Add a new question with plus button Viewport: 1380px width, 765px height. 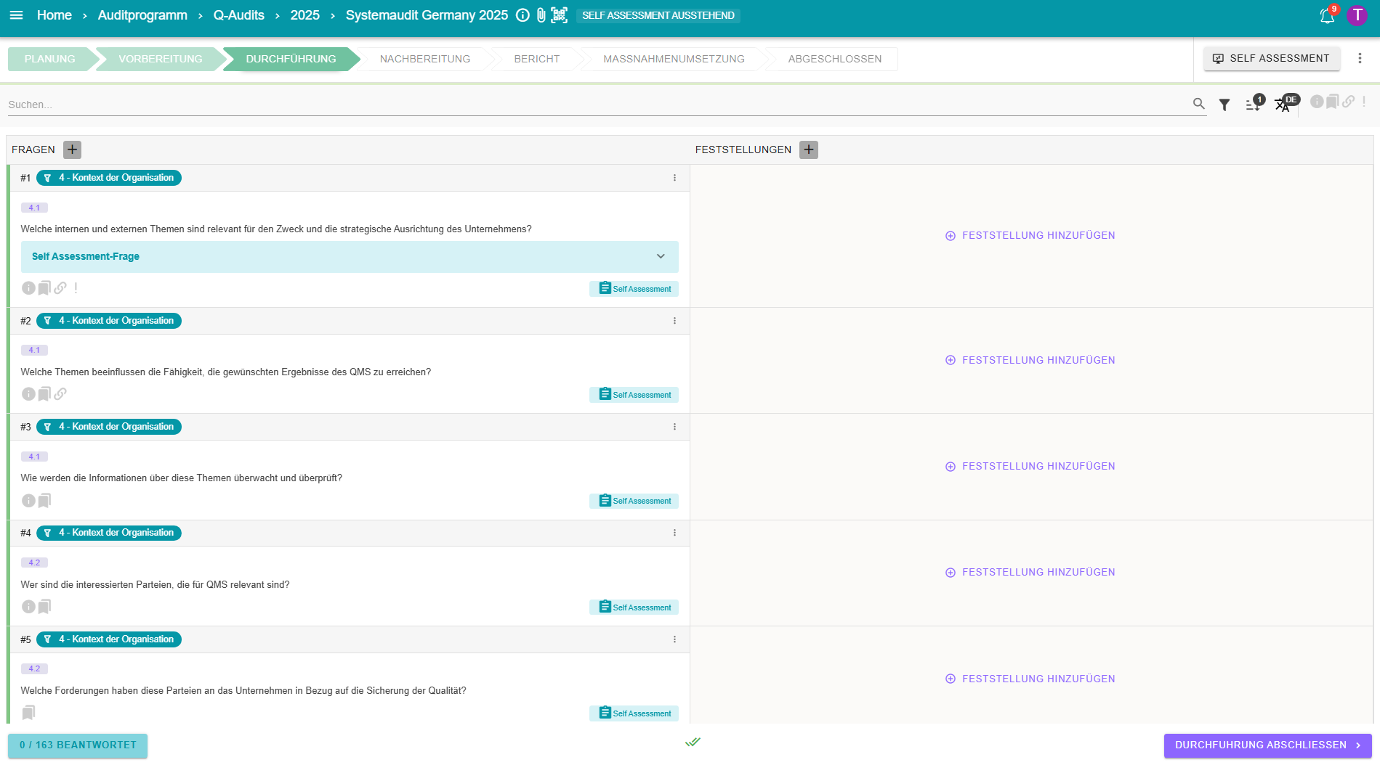click(x=72, y=150)
